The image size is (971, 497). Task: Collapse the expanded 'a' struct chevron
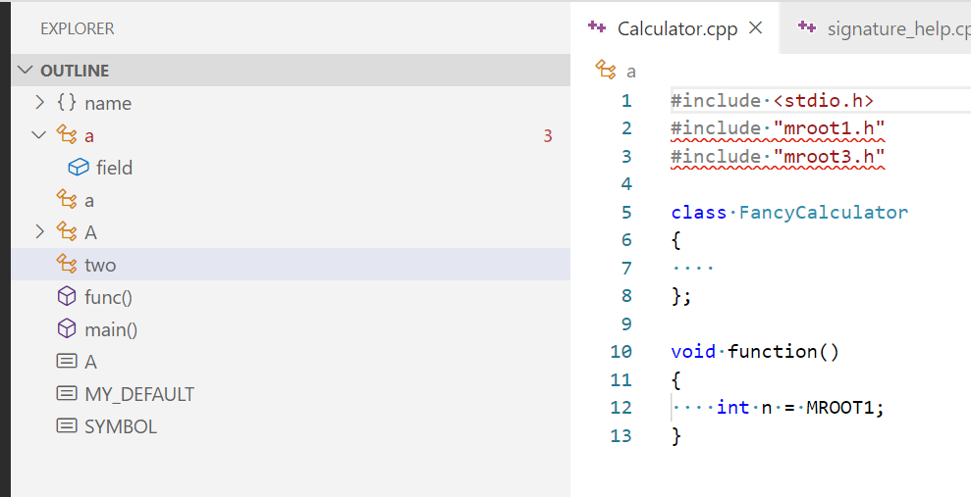point(39,134)
